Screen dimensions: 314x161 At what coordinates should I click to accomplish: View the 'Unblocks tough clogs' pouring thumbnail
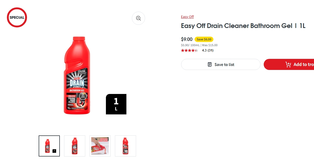coord(100,146)
